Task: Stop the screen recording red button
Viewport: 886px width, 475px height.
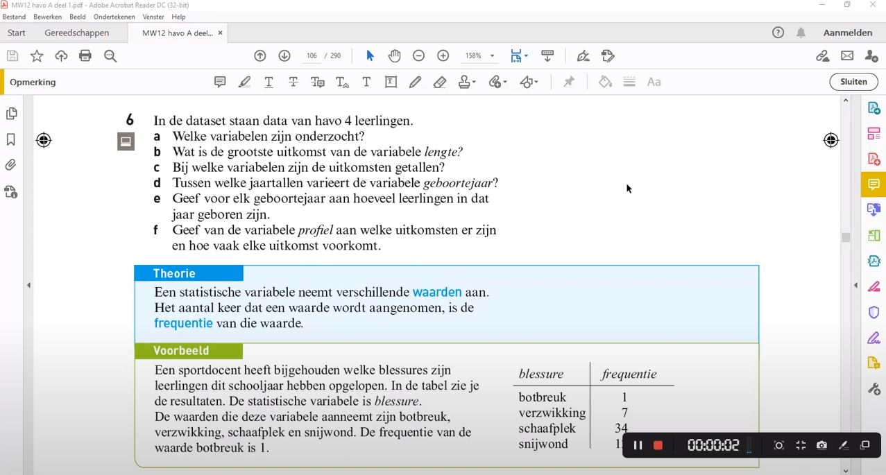Action: (658, 445)
